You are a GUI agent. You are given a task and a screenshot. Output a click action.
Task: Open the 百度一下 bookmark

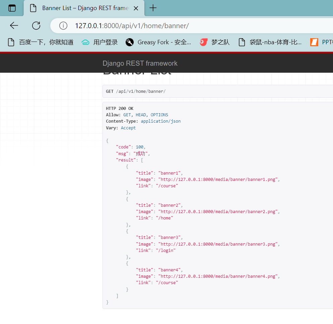pos(41,42)
